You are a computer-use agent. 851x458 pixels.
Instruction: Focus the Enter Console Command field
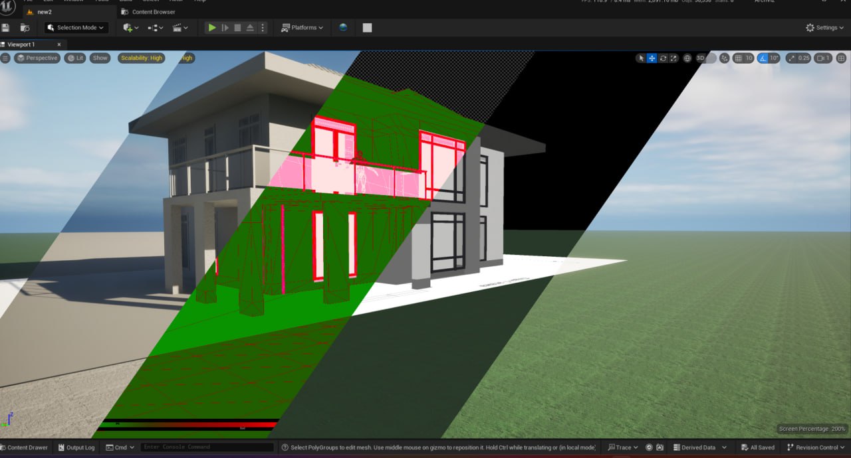pyautogui.click(x=207, y=447)
